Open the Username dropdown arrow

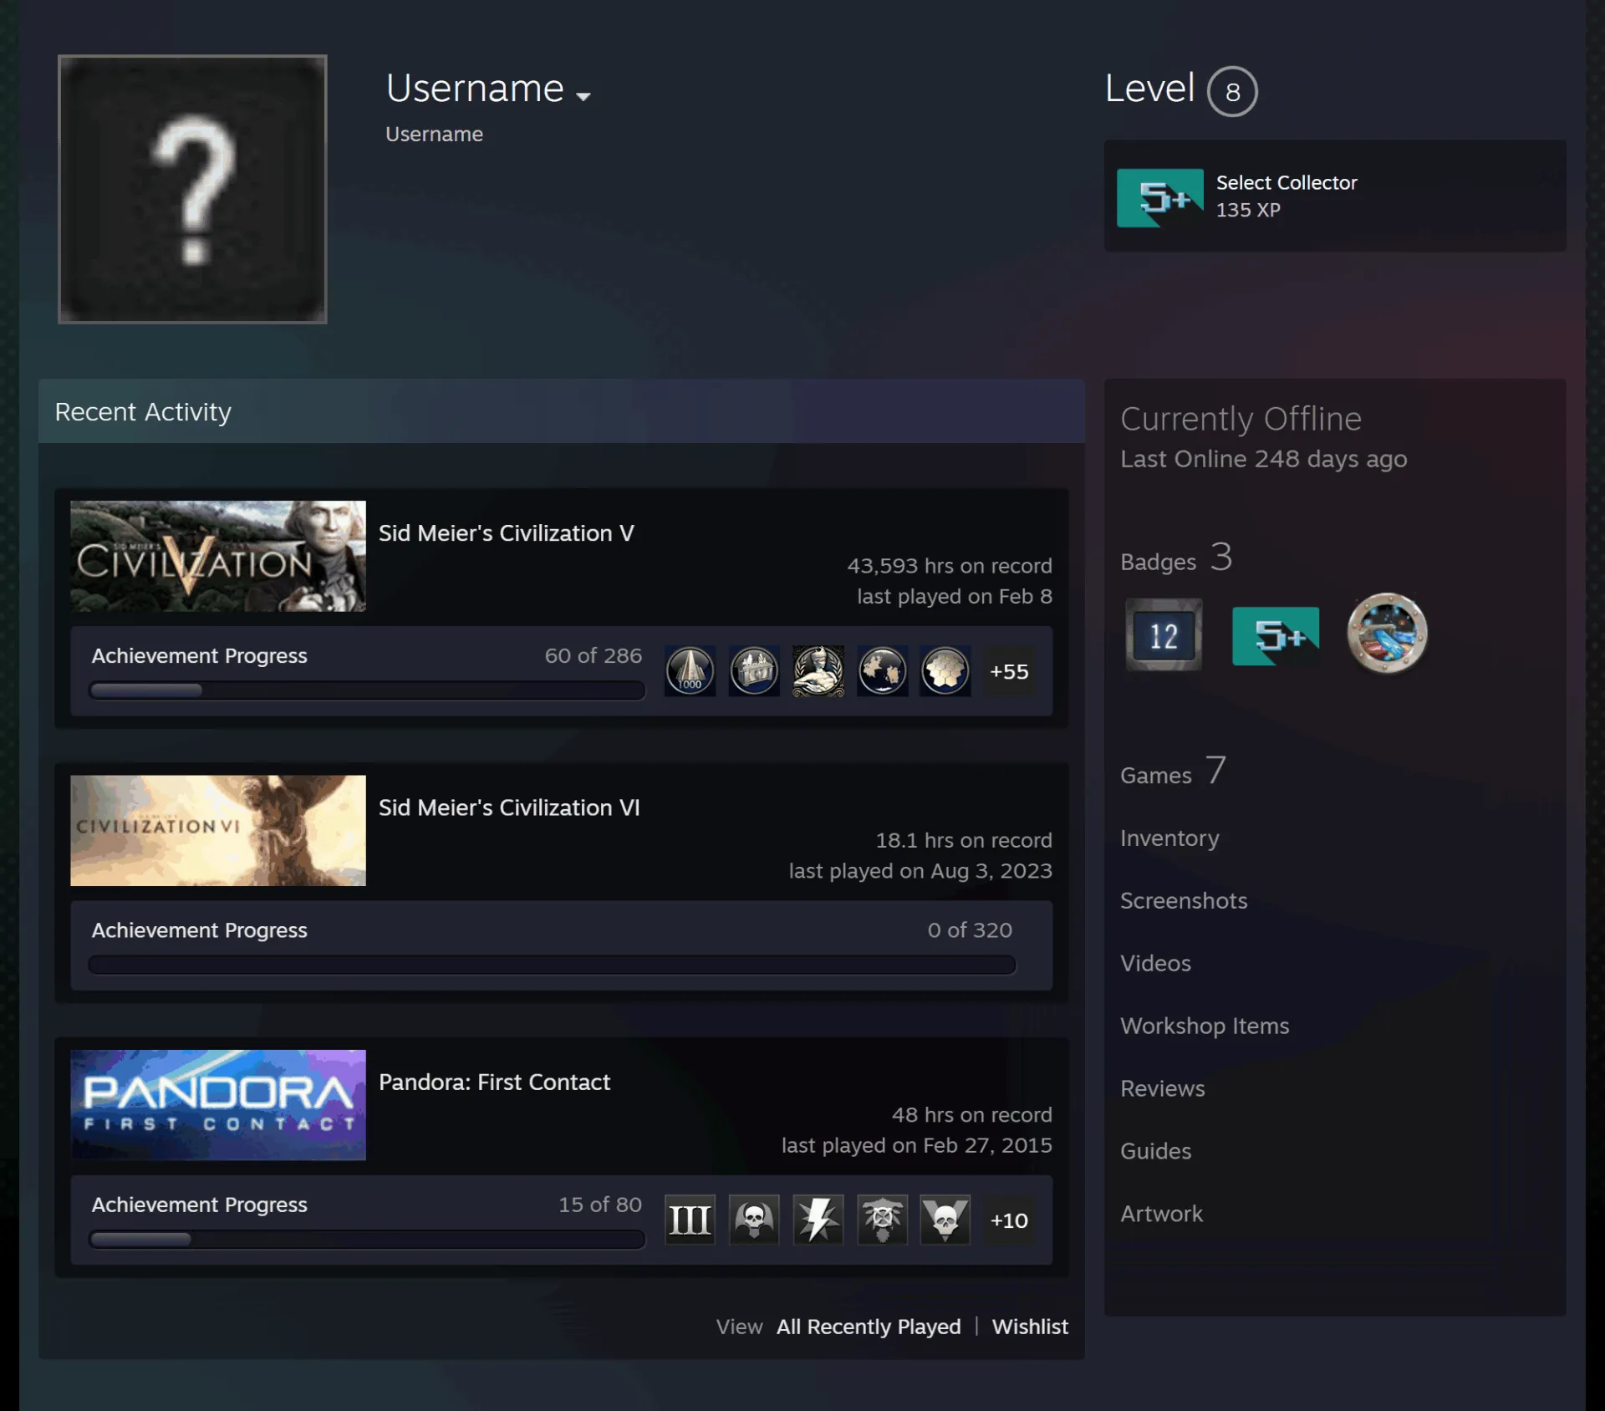[x=583, y=96]
